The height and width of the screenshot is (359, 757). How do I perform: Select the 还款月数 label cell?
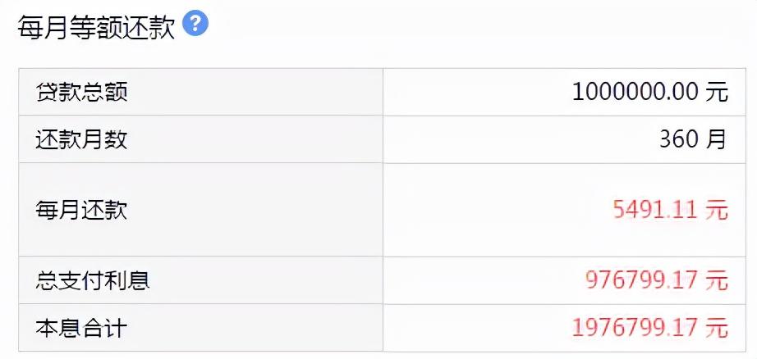82,139
